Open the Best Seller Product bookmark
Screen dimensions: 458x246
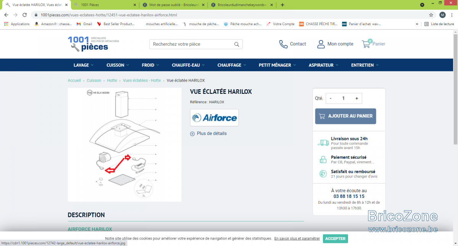[116, 24]
